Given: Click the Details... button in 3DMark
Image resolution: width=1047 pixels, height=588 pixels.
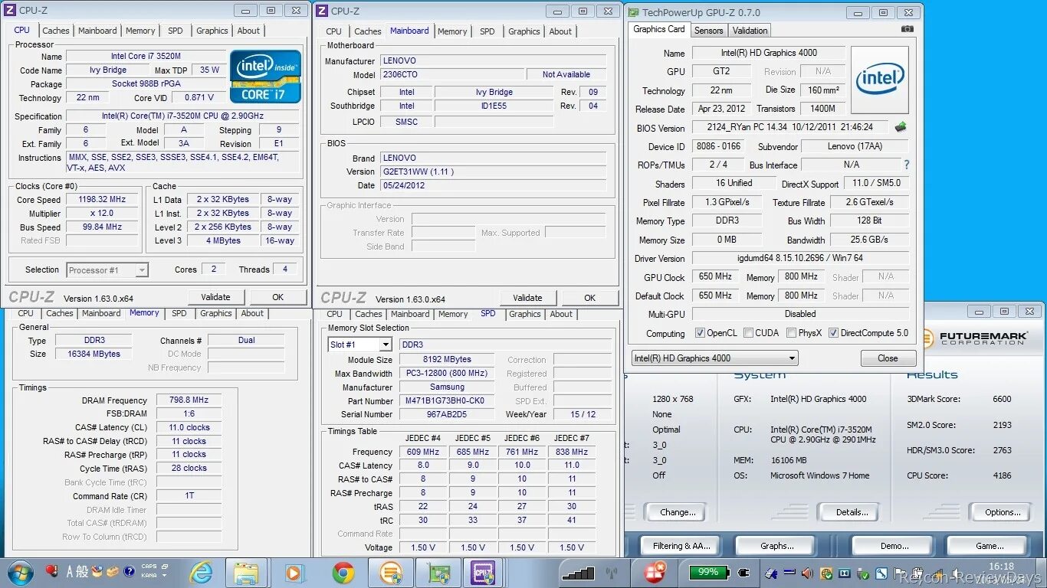Looking at the screenshot, I should click(852, 512).
